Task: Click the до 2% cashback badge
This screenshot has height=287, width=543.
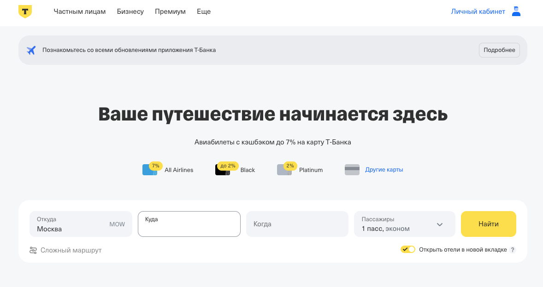Action: point(228,166)
